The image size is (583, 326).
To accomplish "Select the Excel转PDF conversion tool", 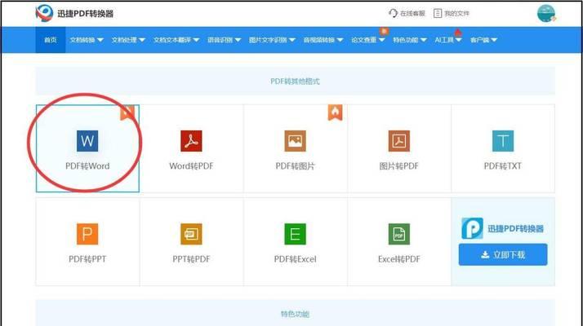I will (399, 242).
